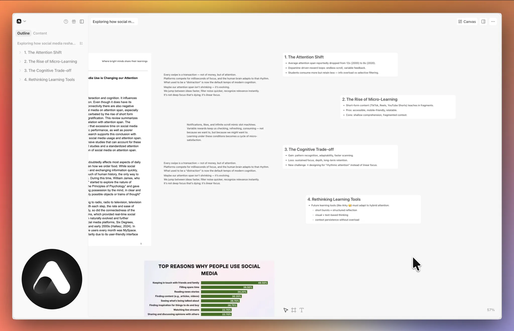514x331 pixels.
Task: Select the frame tool in bottom toolbar
Action: pyautogui.click(x=294, y=310)
